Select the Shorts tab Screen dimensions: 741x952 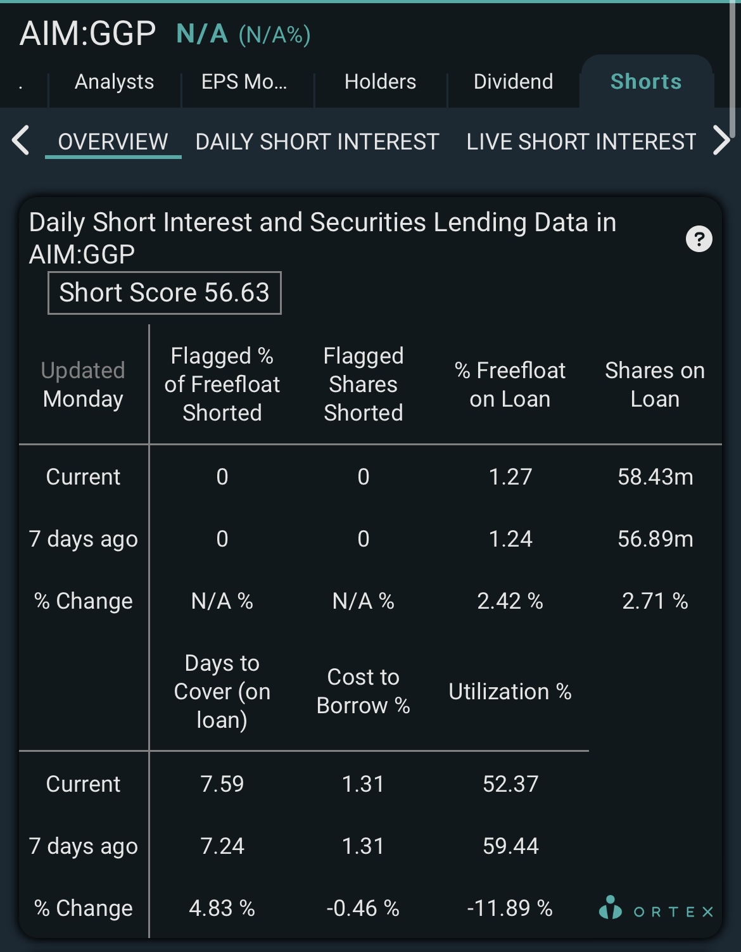pos(646,82)
